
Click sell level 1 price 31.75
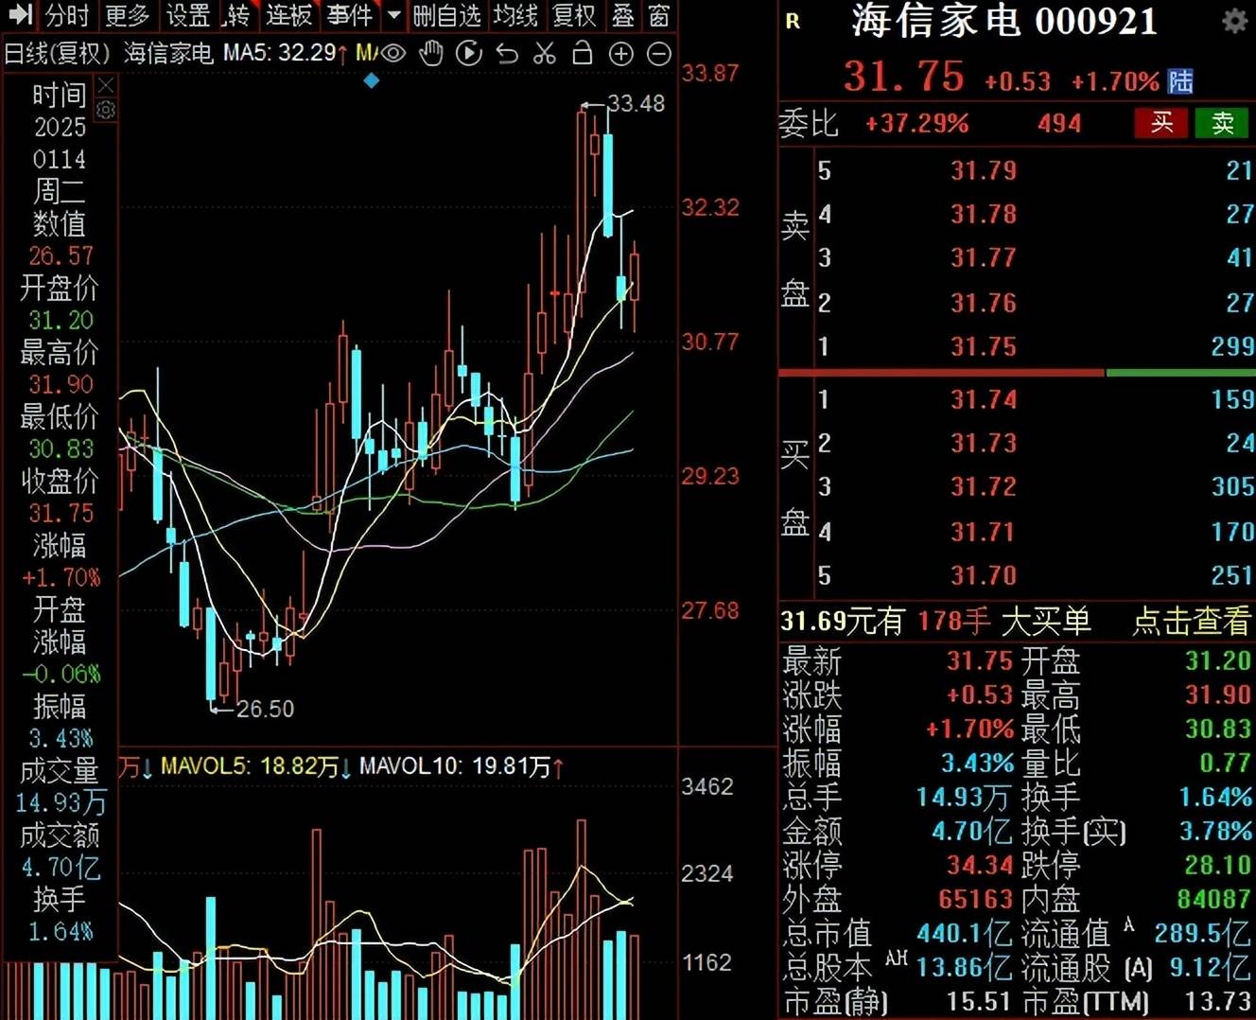(984, 346)
